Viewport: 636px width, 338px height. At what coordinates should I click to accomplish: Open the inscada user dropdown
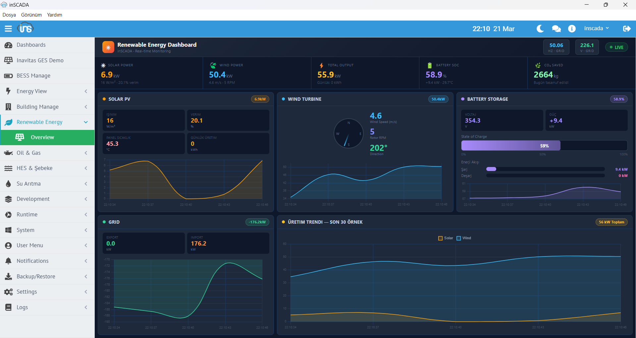click(596, 28)
